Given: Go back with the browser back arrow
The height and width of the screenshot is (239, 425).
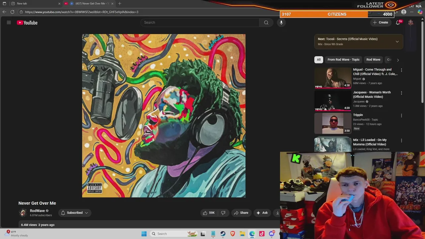Looking at the screenshot, I should point(4,12).
